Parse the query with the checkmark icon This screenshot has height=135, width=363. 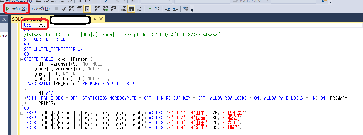(x=64, y=9)
